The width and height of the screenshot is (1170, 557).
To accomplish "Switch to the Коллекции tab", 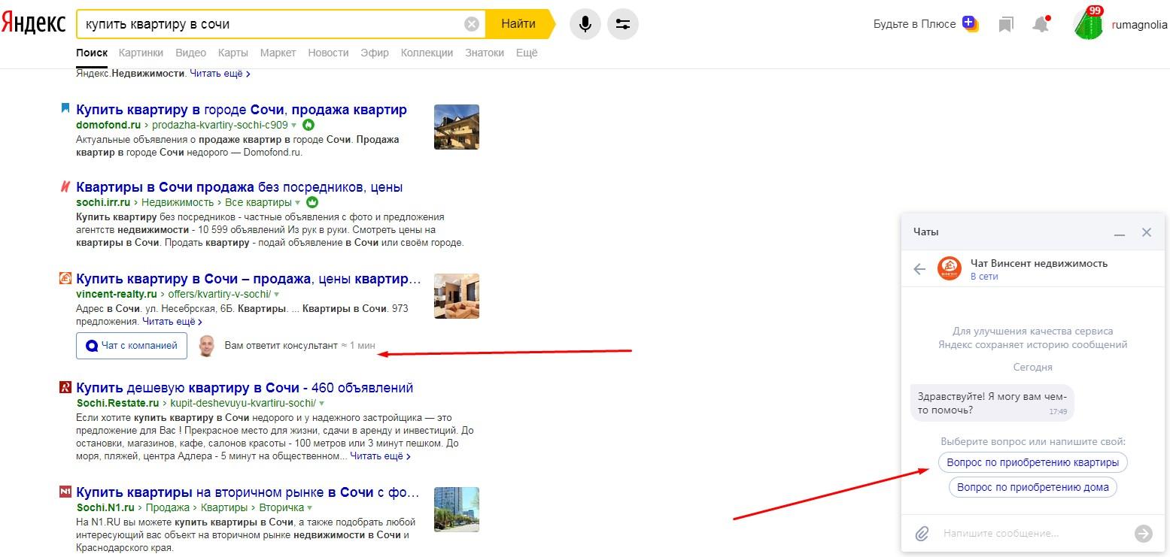I will tap(427, 53).
